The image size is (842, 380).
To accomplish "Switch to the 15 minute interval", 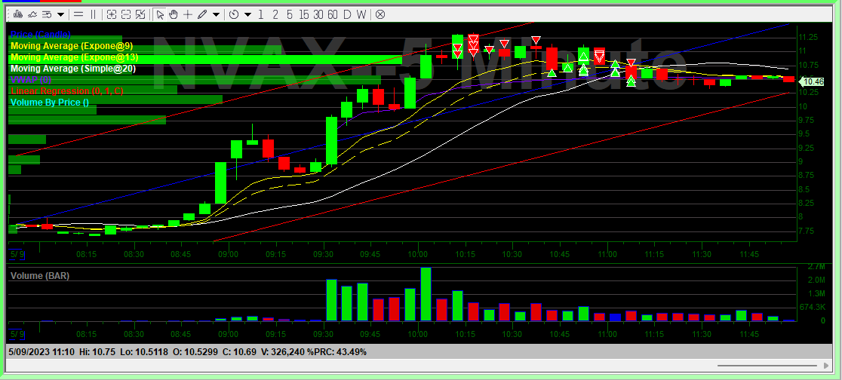I will 304,14.
